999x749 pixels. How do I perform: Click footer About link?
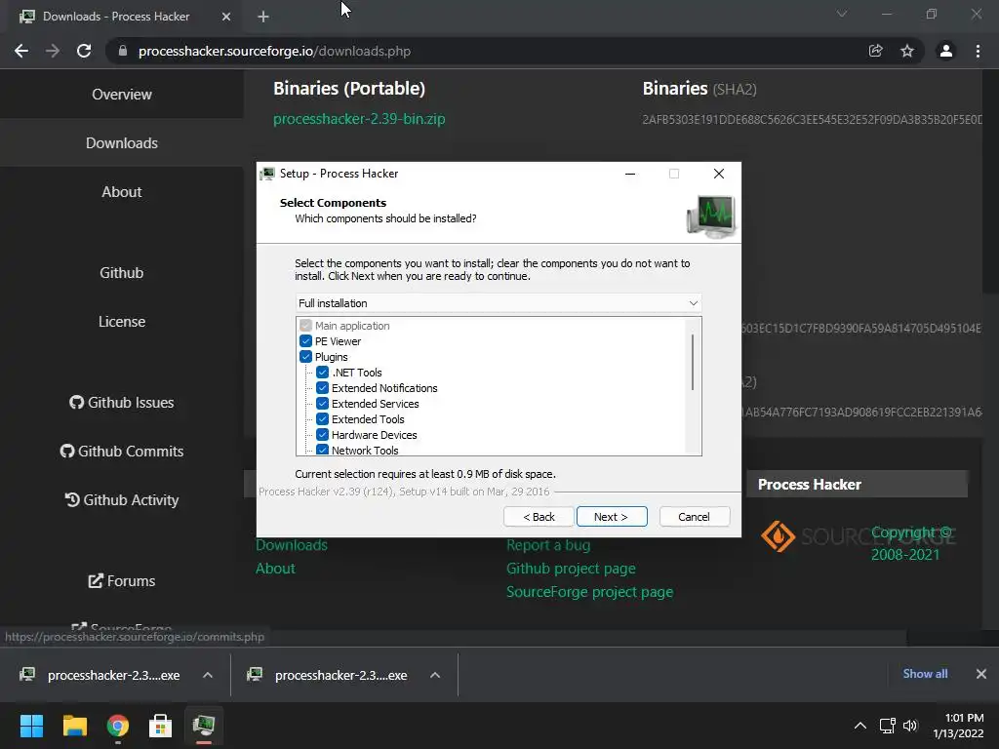coord(275,569)
